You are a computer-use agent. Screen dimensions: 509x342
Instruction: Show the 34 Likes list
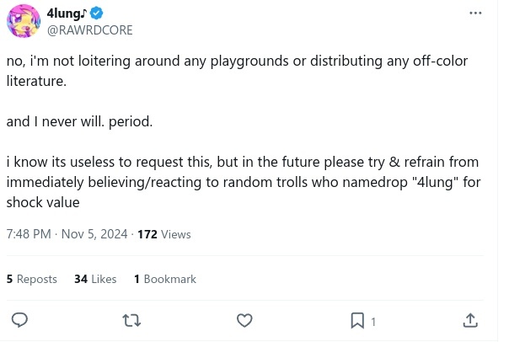[95, 279]
